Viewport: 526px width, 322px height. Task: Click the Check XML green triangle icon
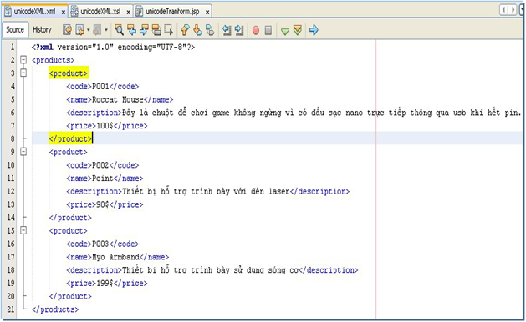pos(285,31)
